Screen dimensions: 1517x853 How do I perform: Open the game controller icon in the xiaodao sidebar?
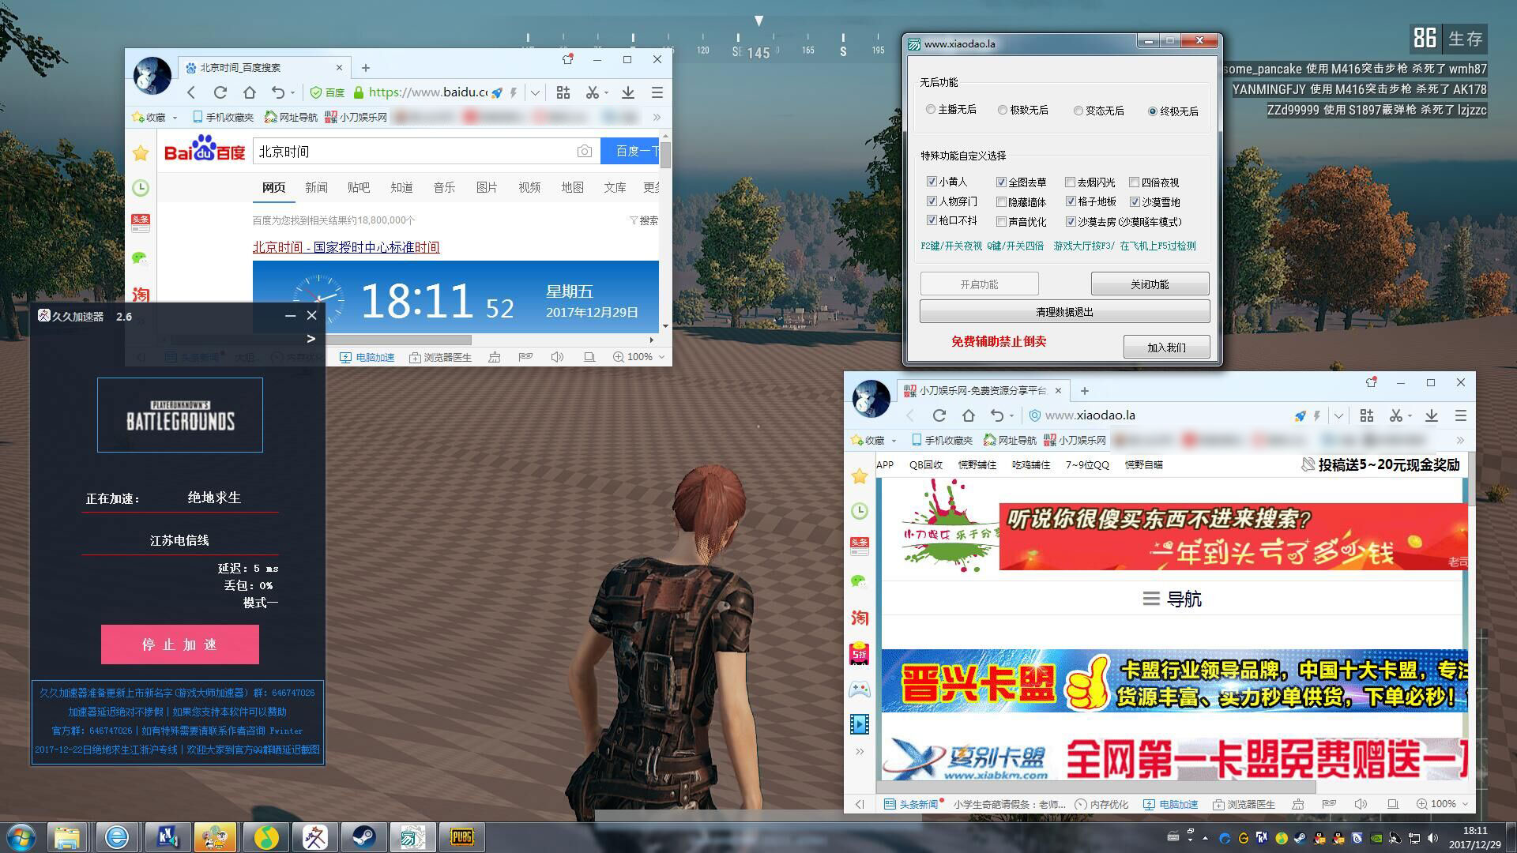click(x=860, y=690)
